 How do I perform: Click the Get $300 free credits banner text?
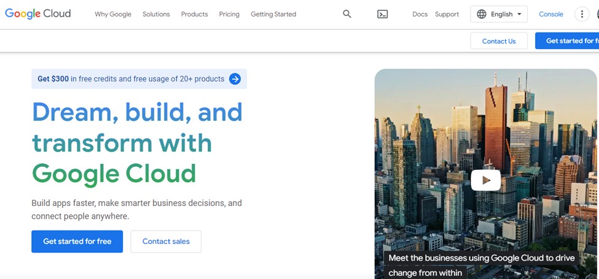pos(131,79)
